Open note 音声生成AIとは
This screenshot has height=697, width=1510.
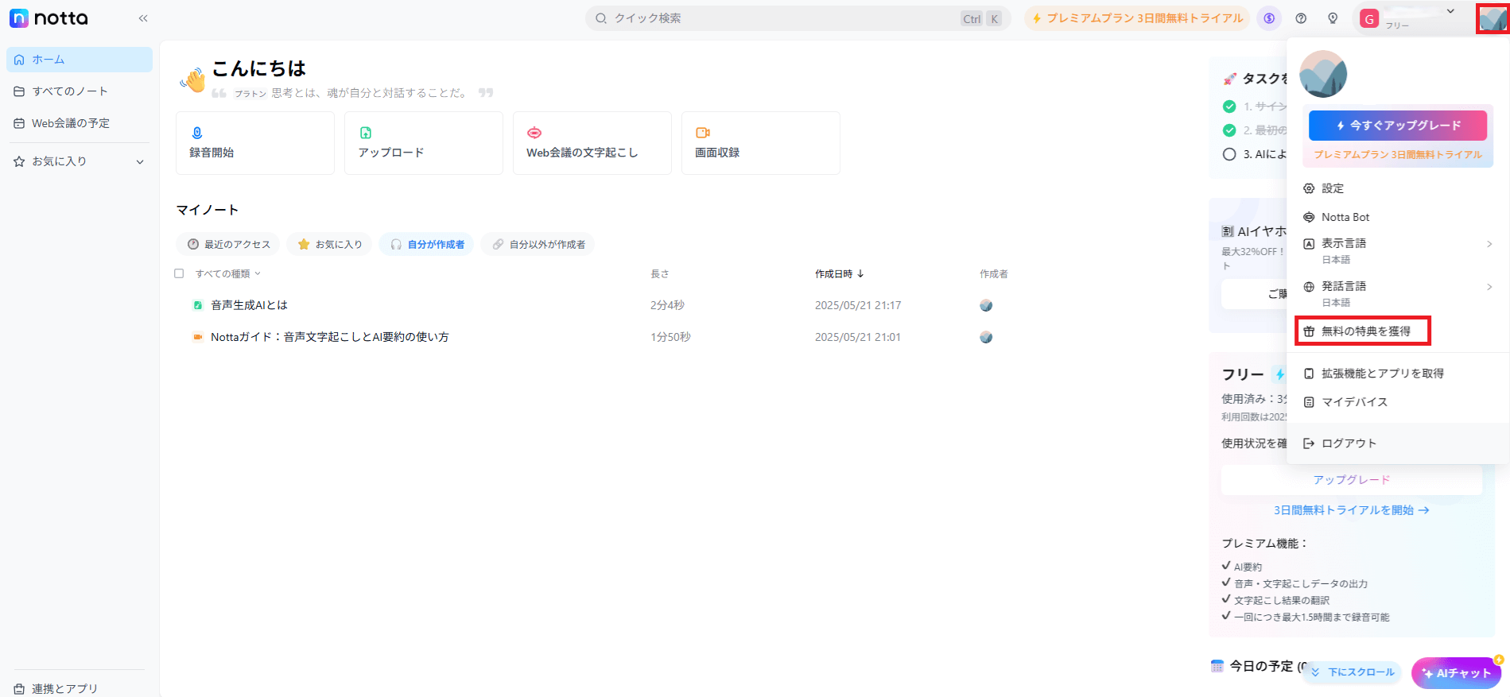point(249,305)
